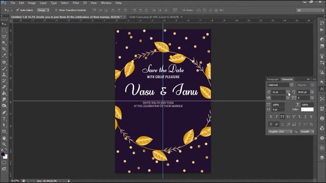The image size is (326, 183).
Task: Toggle Faux Italic in Character panel
Action: (x=277, y=117)
